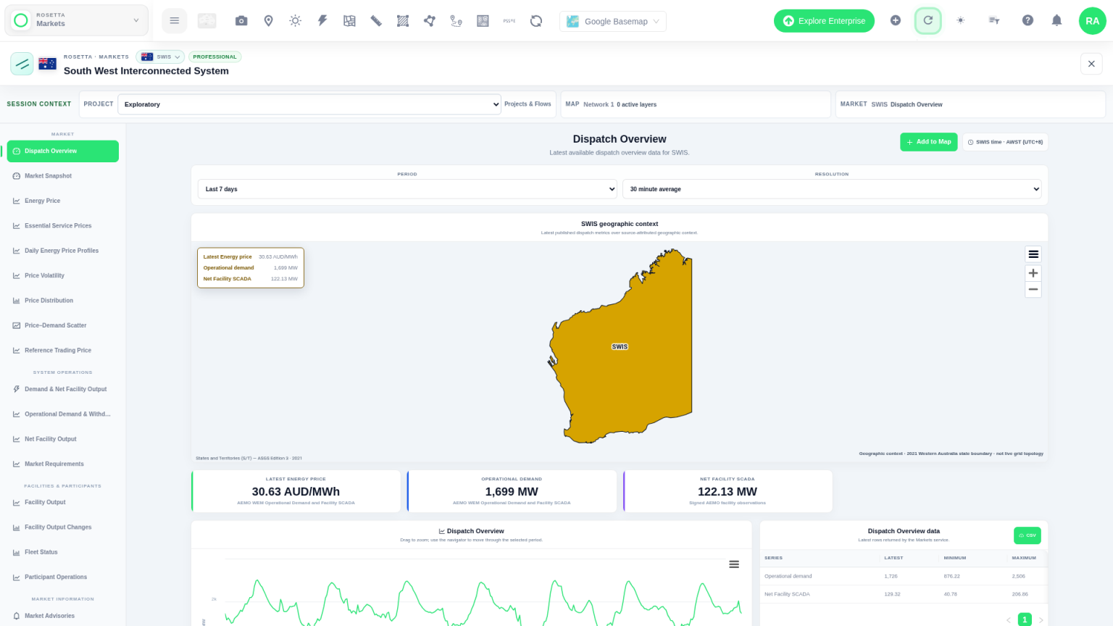Open the help question mark icon
This screenshot has height=626, width=1113.
pyautogui.click(x=1027, y=20)
